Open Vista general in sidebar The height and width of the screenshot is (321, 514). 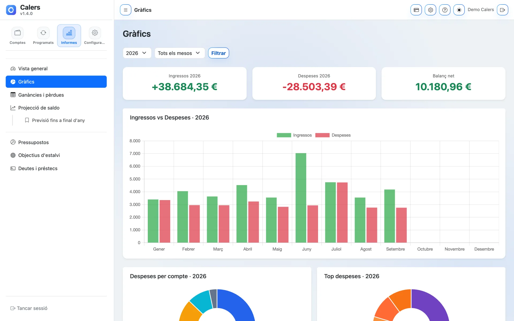56,68
